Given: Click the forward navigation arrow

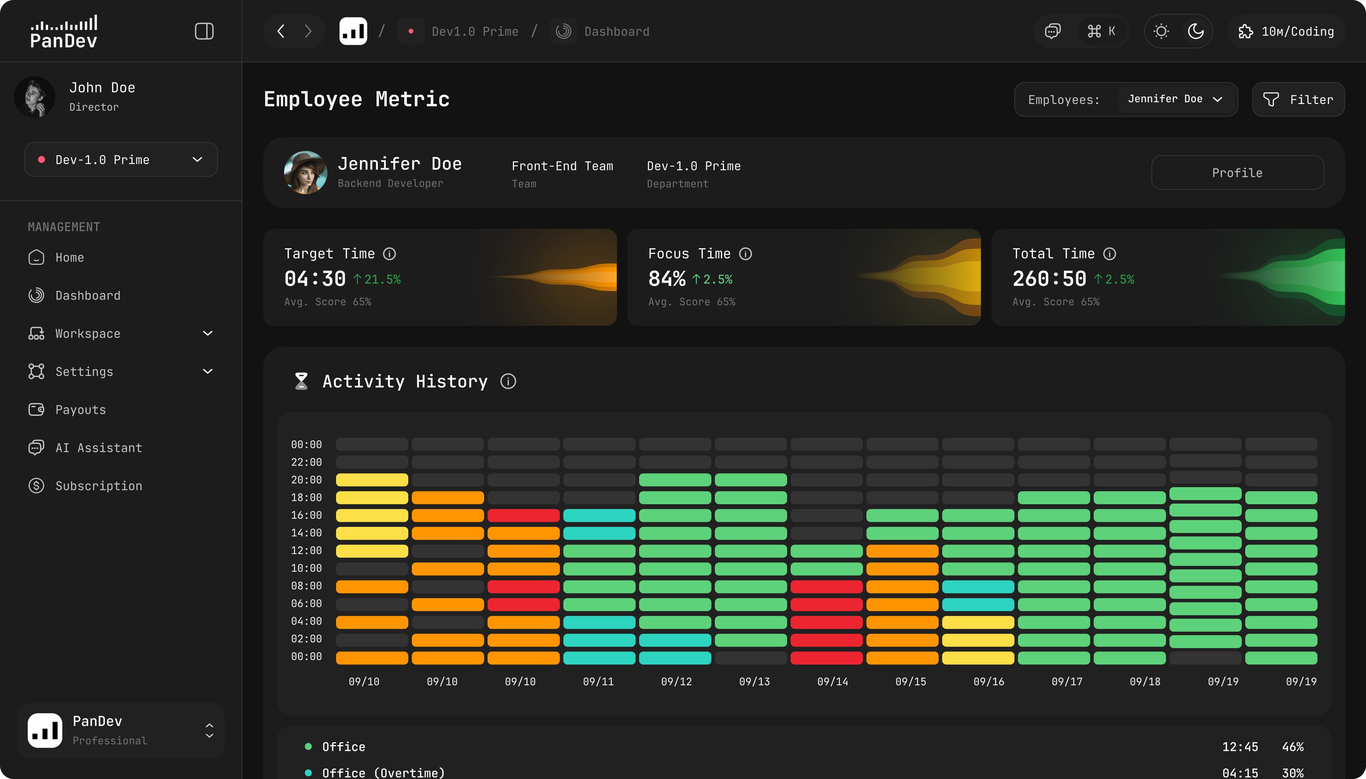Looking at the screenshot, I should (308, 31).
